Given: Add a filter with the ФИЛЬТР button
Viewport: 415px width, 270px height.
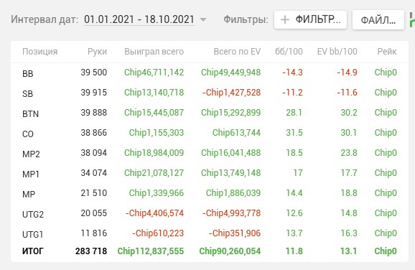Looking at the screenshot, I should (x=310, y=19).
